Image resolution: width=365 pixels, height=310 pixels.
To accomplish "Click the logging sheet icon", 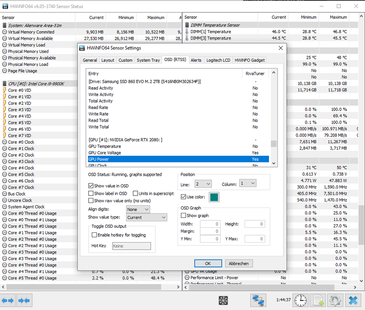I will point(318,300).
